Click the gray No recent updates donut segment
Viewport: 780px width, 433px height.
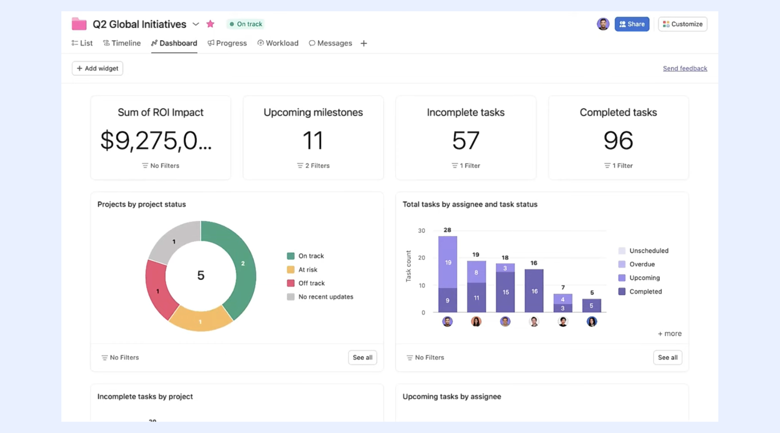pyautogui.click(x=174, y=241)
